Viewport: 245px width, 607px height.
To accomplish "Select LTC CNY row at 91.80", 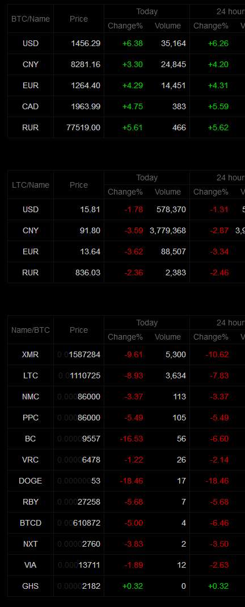I will 126,230.
